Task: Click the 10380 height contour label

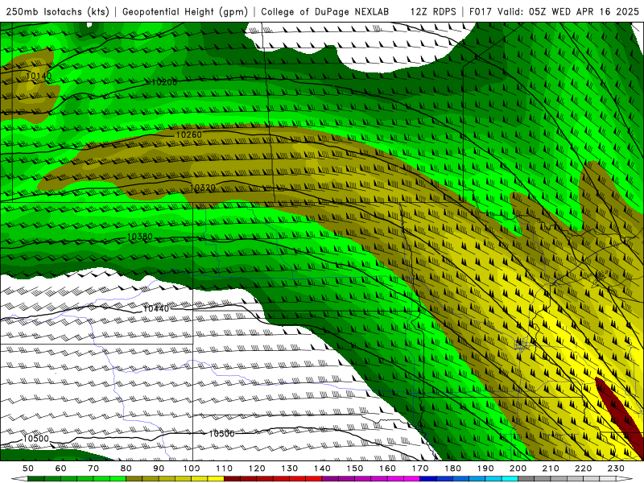Action: pos(139,237)
